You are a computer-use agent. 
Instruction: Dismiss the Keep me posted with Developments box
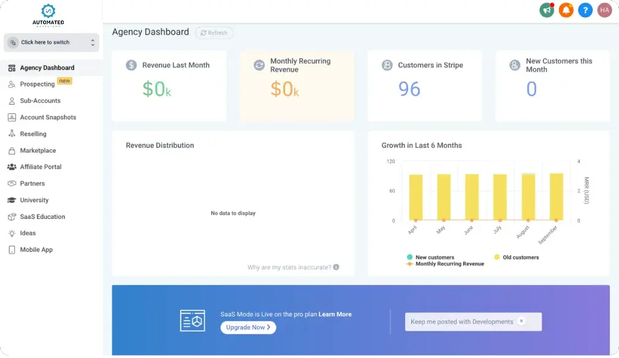(521, 321)
